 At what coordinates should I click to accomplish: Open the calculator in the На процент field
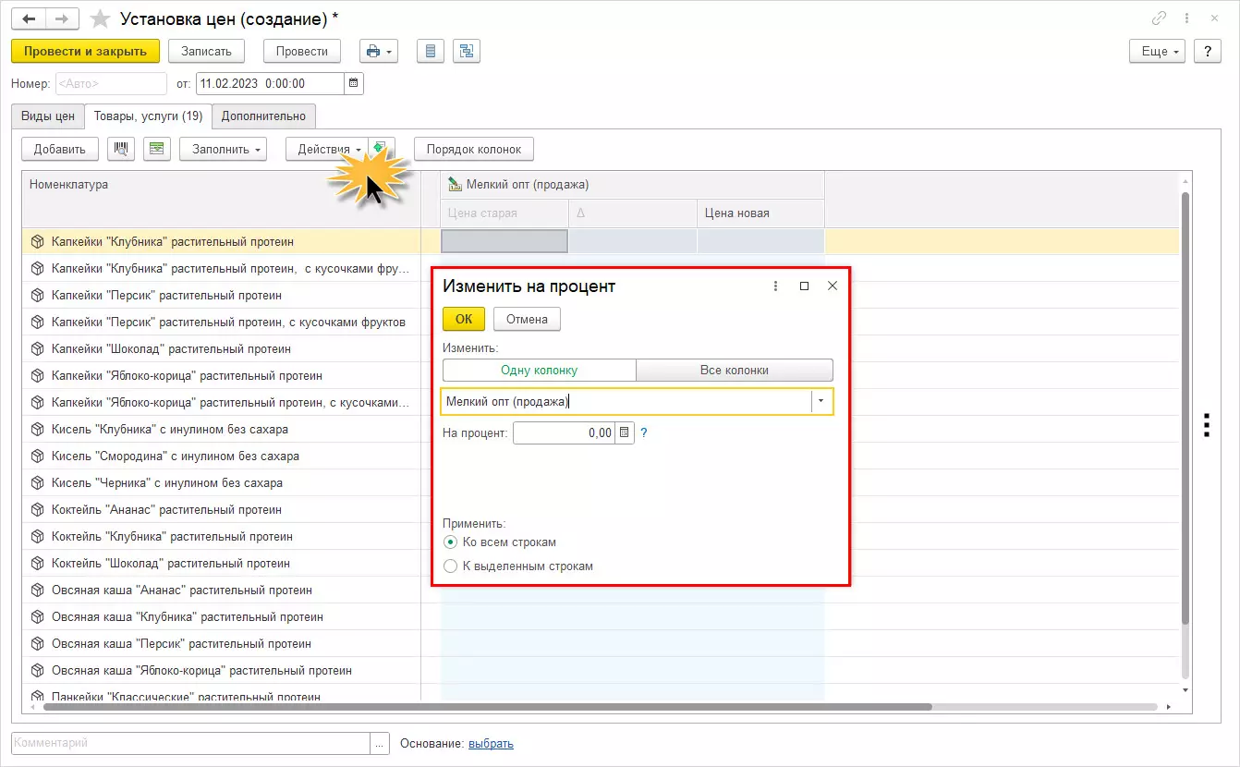(x=625, y=432)
